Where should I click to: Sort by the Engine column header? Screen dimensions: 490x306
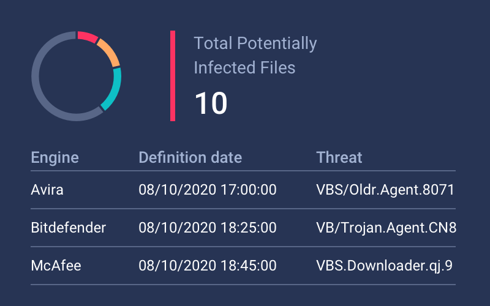tap(55, 157)
